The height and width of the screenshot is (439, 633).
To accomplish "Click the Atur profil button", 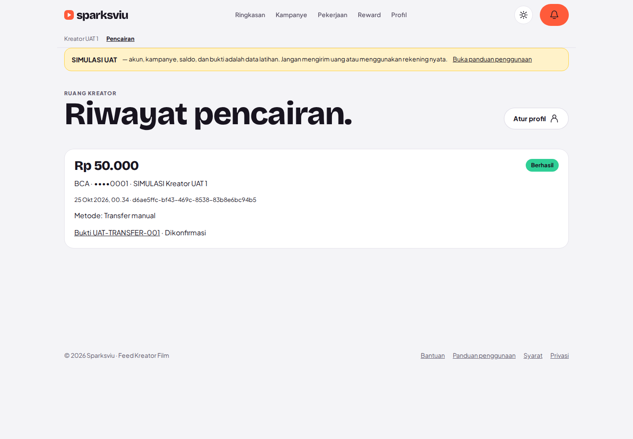I will (x=536, y=119).
